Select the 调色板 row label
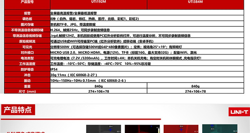 point(27,19)
